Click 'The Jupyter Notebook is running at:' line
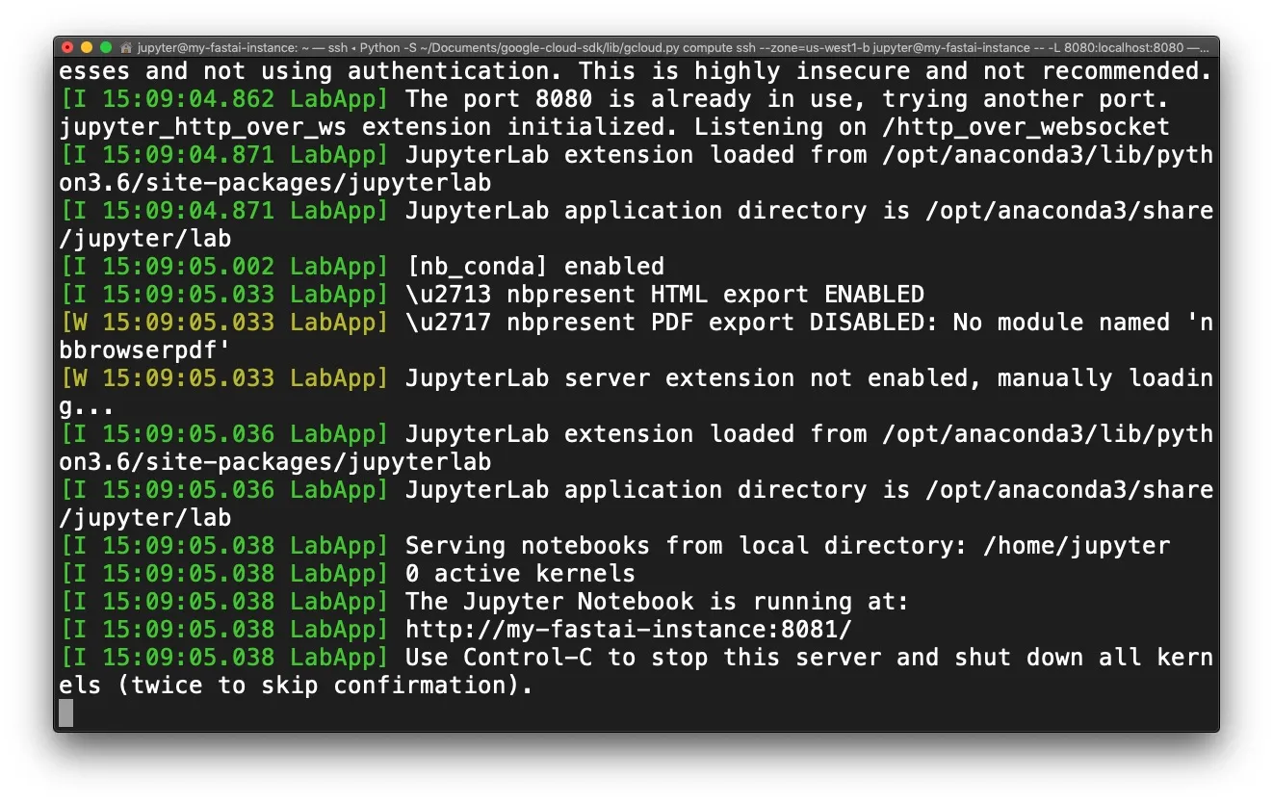This screenshot has width=1273, height=803. pos(657,602)
